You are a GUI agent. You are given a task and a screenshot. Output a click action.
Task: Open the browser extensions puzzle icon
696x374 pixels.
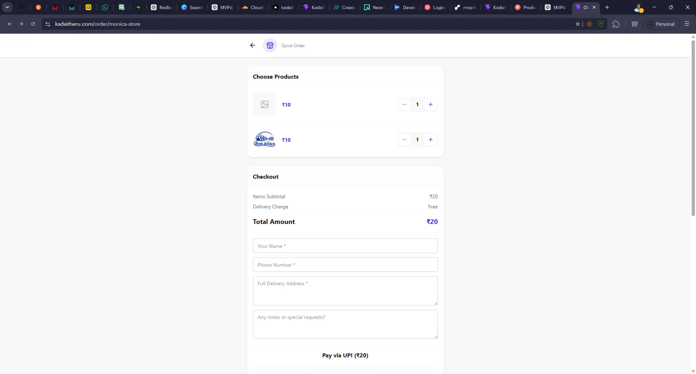616,24
